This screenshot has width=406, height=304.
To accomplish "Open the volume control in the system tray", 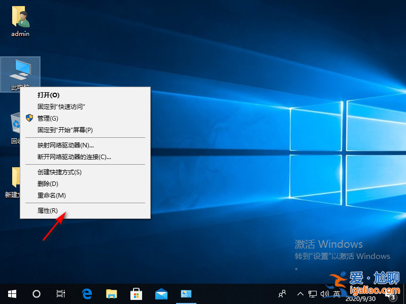I will point(325,293).
